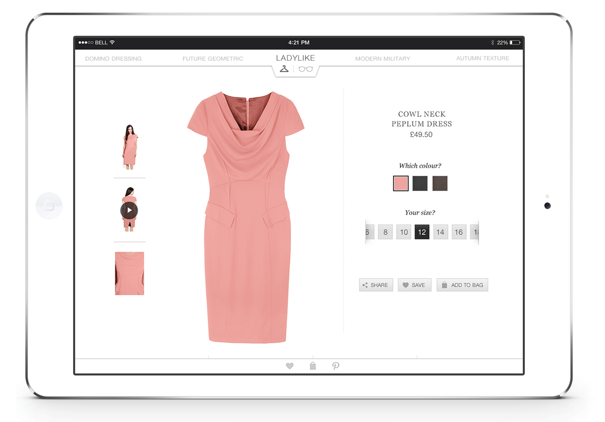Choose the brown colour swatch
Viewport: 605px width, 422px height.
coord(440,184)
